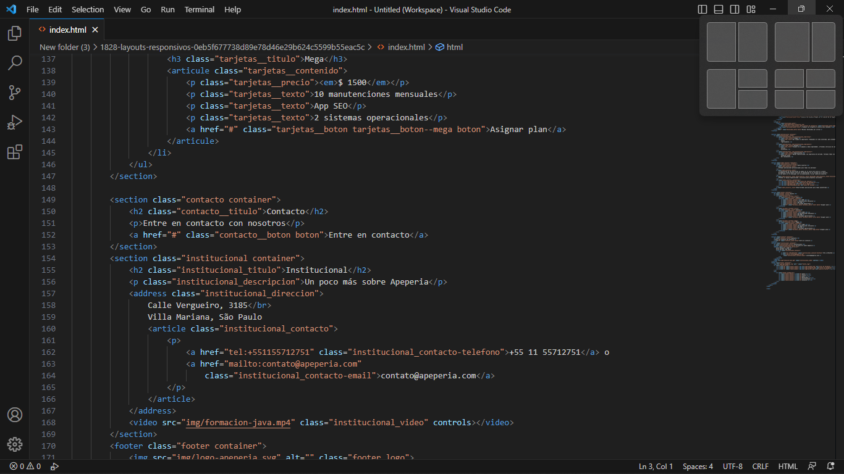
Task: Click the Accounts icon in activity bar
Action: point(15,415)
